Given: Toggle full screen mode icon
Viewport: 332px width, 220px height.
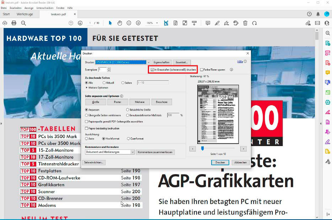Looking at the screenshot, I should 185,23.
